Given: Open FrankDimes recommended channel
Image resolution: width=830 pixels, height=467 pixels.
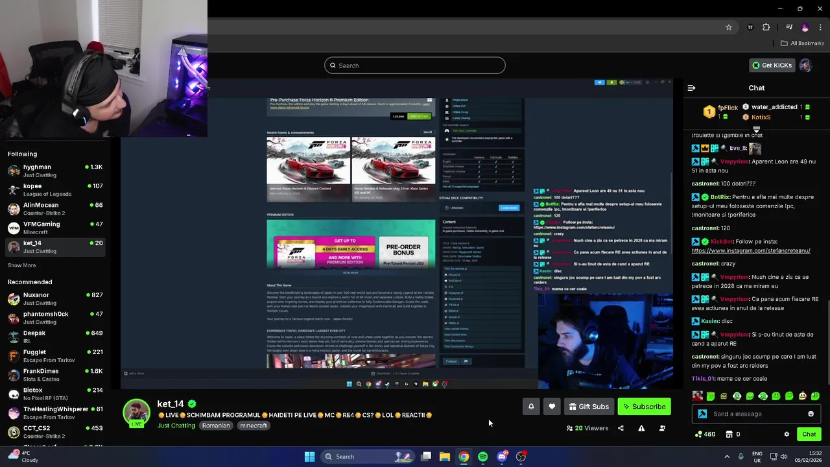Looking at the screenshot, I should pyautogui.click(x=55, y=375).
